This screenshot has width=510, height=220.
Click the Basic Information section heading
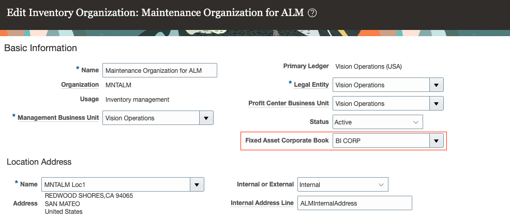pos(40,48)
